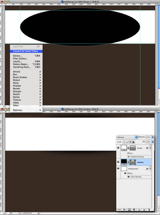Hide the header layer with its eye icon
Screen dimensions: 160x215
click(x=118, y=148)
